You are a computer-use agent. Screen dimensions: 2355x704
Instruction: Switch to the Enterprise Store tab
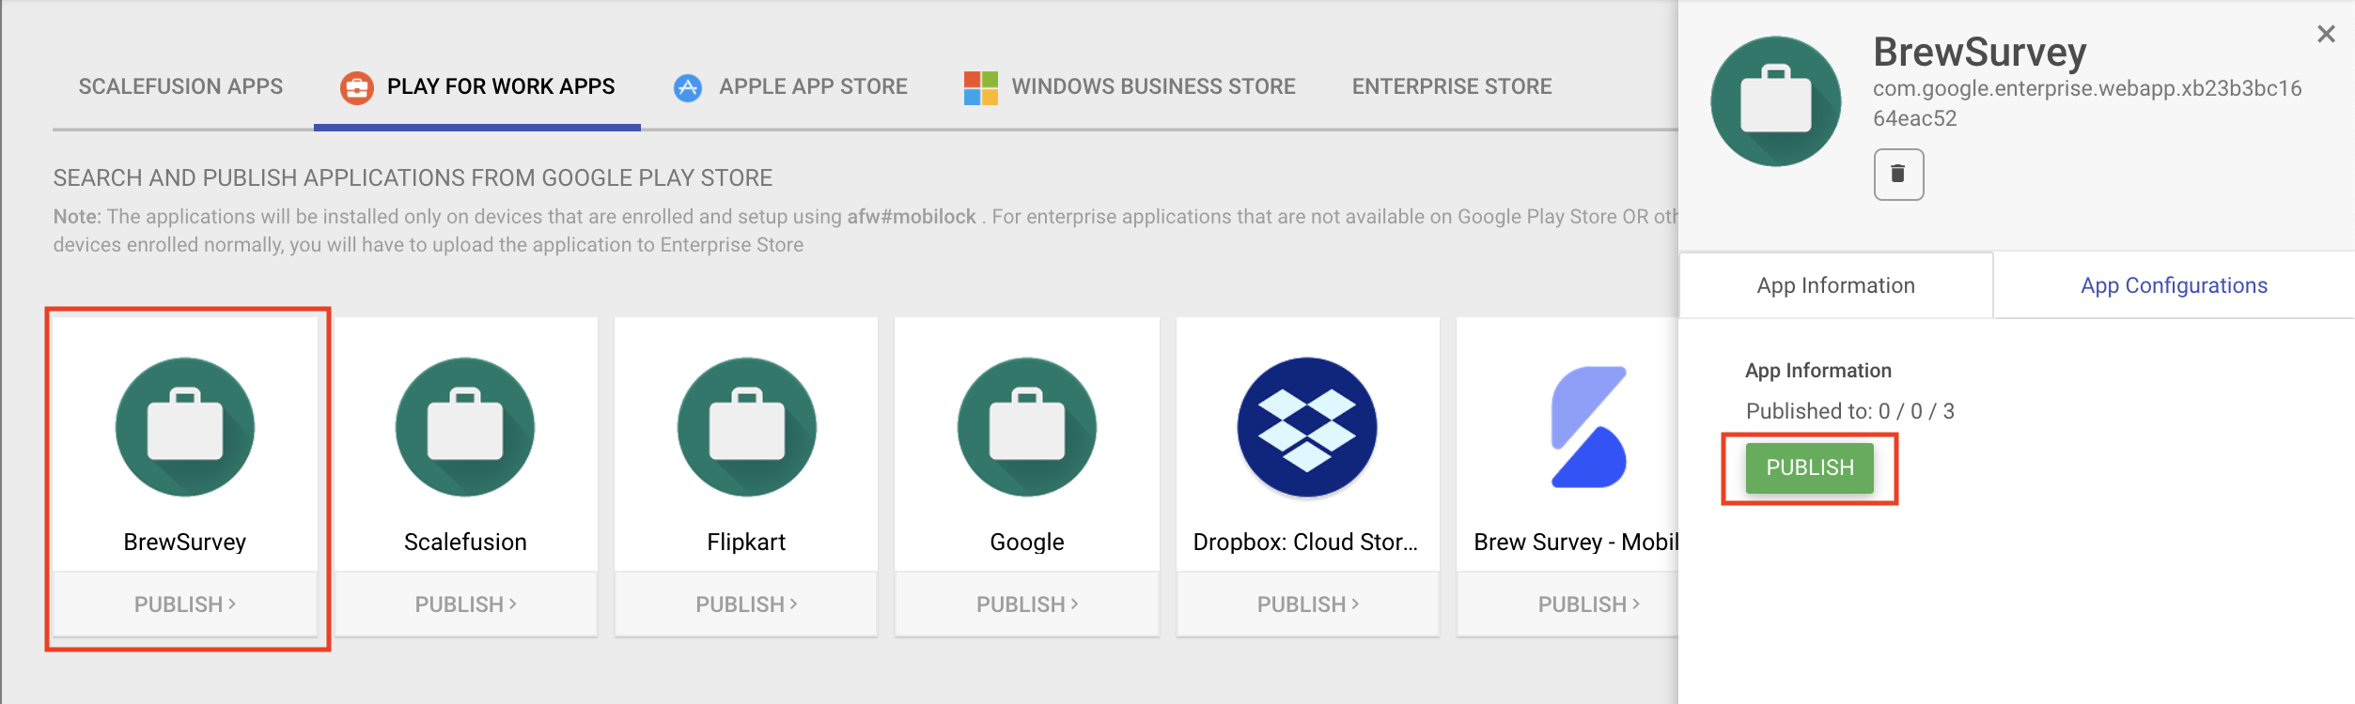click(1452, 86)
